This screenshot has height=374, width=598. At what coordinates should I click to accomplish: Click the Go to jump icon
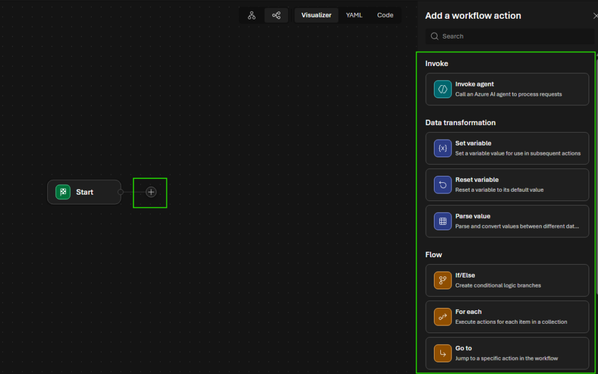point(443,353)
